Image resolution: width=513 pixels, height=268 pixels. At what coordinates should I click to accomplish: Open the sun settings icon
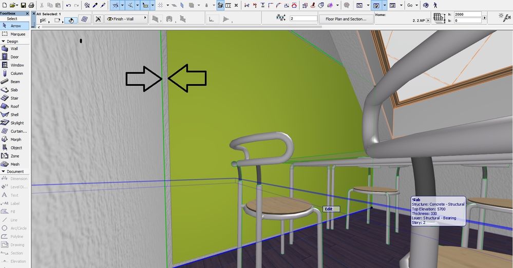505,17
